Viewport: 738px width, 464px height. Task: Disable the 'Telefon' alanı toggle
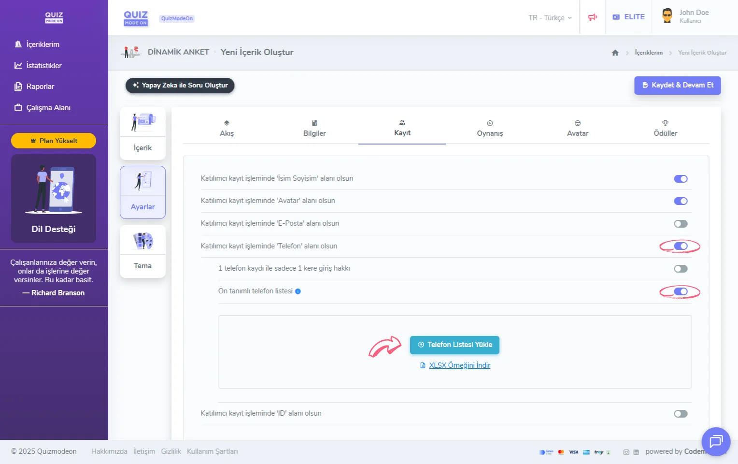point(681,246)
